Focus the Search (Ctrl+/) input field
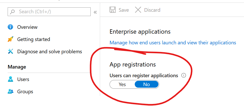 pos(53,12)
